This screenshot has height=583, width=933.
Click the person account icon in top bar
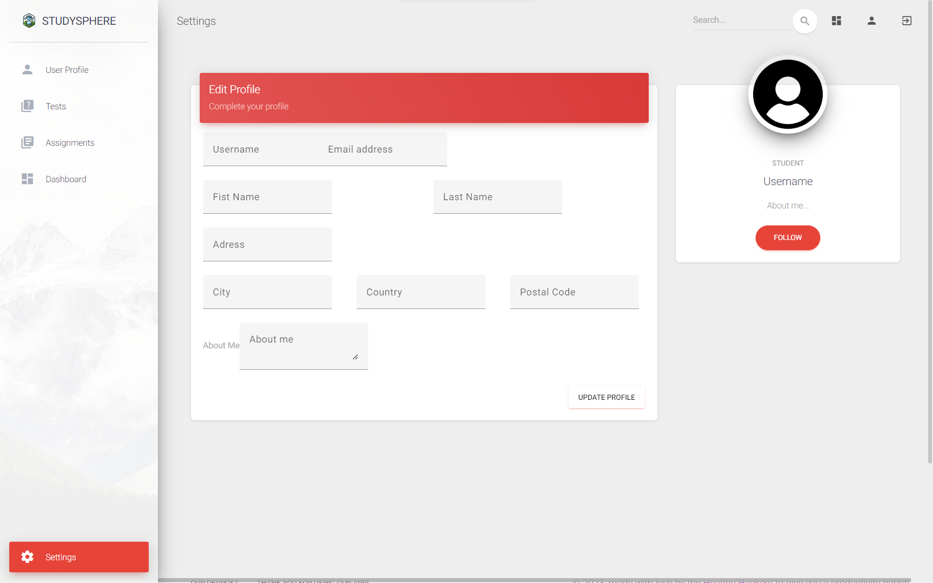(871, 21)
